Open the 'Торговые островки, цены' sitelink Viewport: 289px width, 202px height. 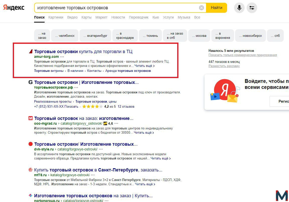96,101
